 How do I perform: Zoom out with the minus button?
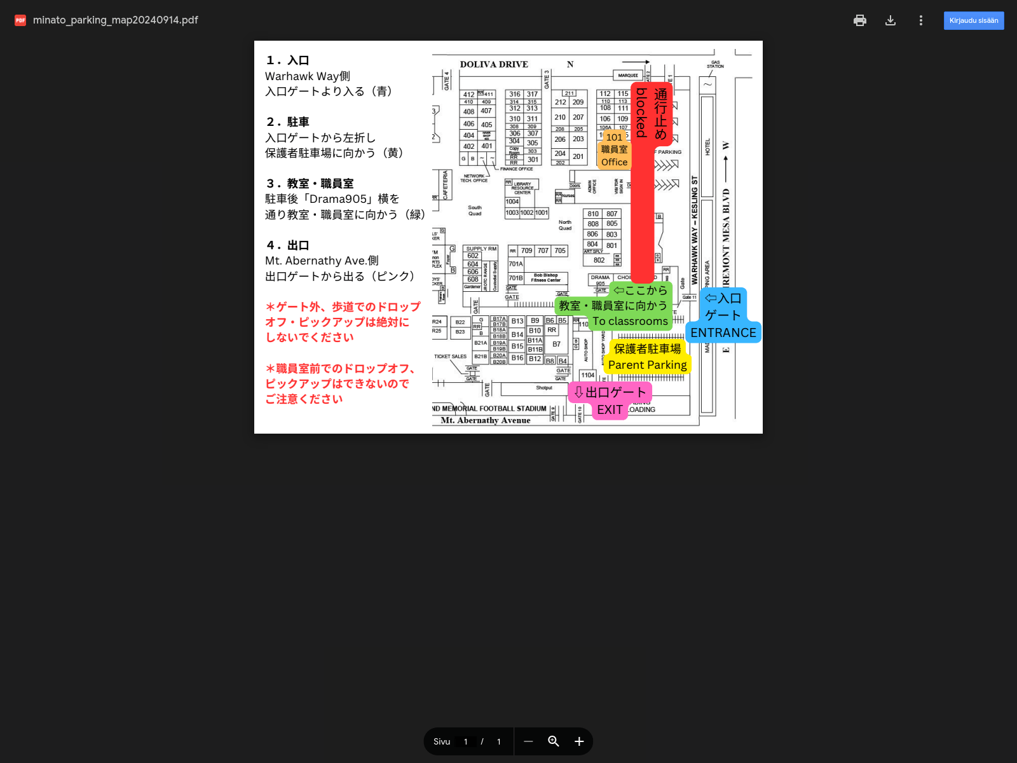click(x=528, y=741)
